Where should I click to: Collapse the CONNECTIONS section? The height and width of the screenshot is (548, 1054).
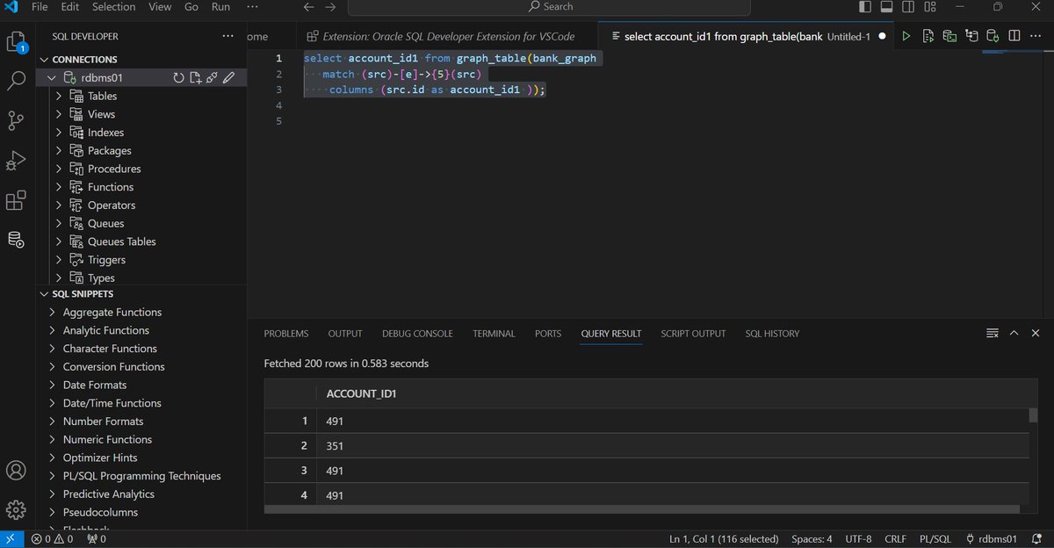coord(44,60)
